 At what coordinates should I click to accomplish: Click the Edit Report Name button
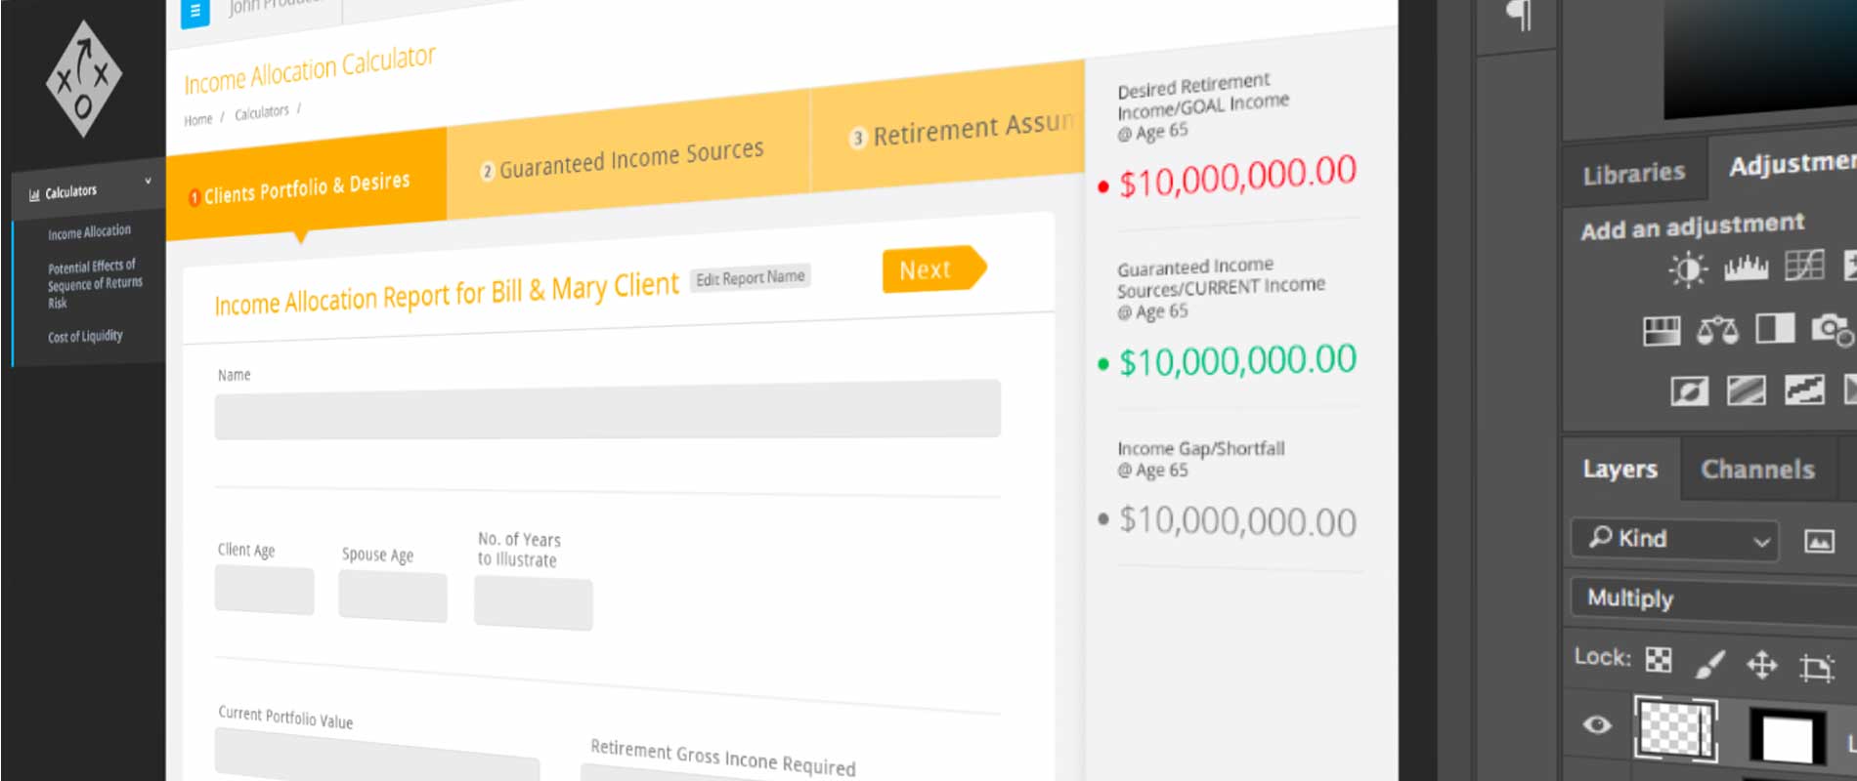750,278
